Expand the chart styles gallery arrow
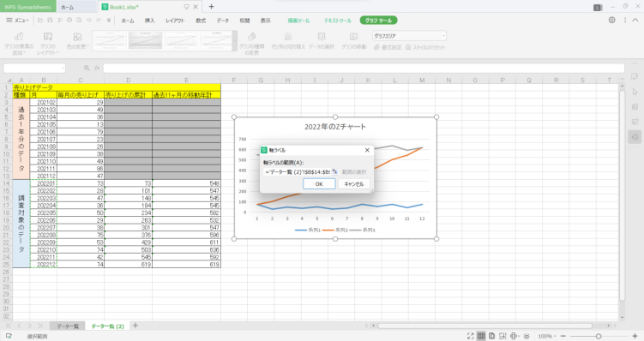This screenshot has width=644, height=341. (235, 40)
